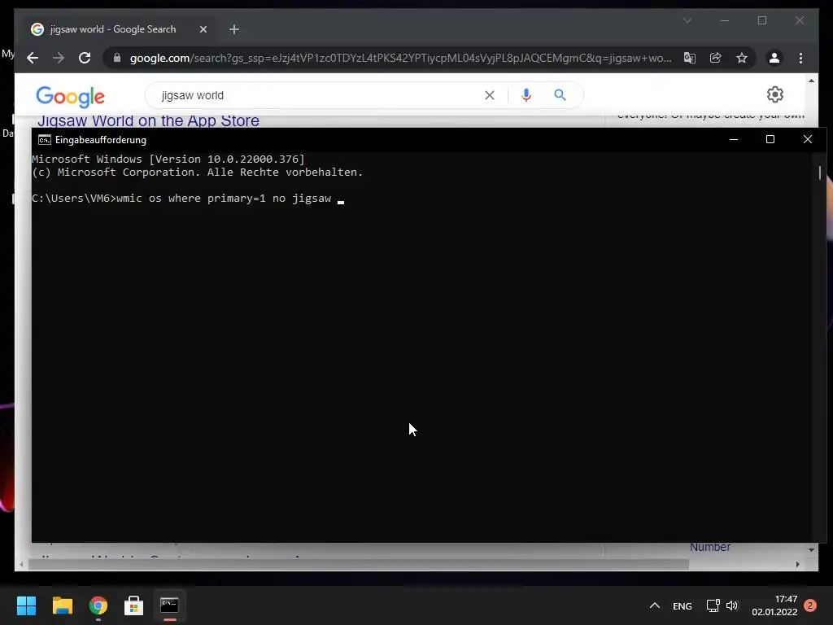This screenshot has height=625, width=833.
Task: Open the Windows Start menu
Action: 26,605
